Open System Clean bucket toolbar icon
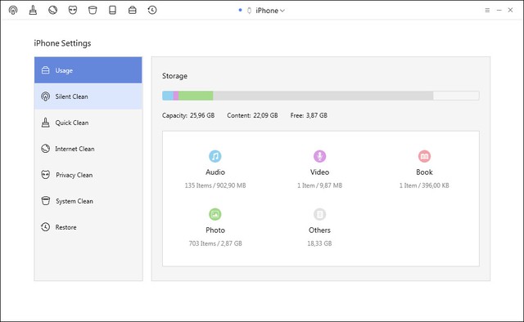 pyautogui.click(x=93, y=11)
